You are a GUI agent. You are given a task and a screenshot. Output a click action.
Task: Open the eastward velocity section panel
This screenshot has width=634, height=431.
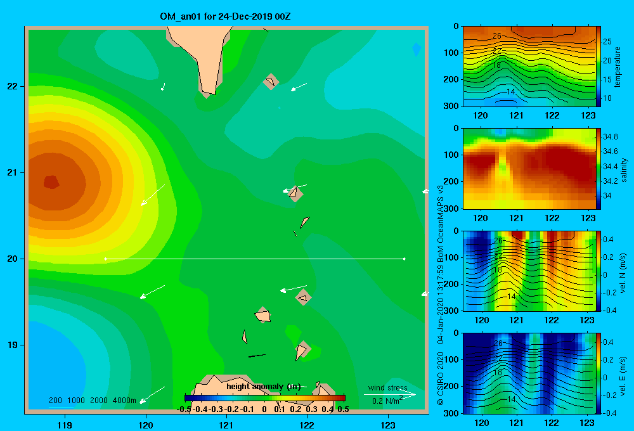tap(529, 373)
